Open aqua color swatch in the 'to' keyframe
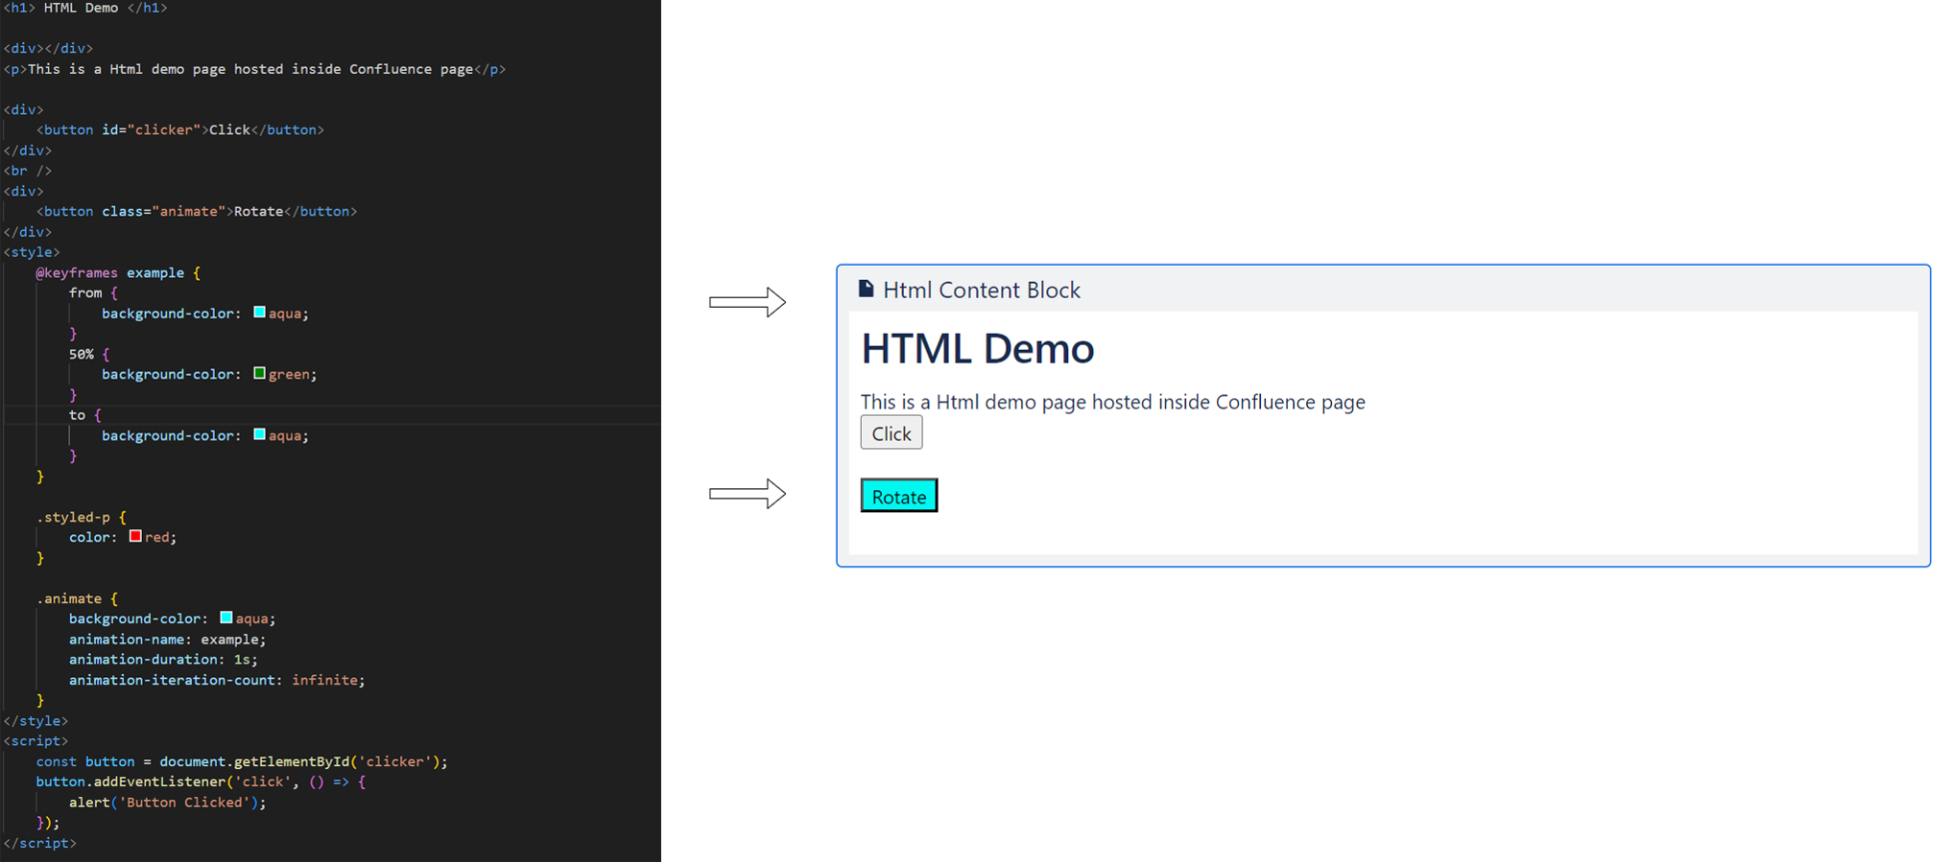The height and width of the screenshot is (863, 1950). 259,434
